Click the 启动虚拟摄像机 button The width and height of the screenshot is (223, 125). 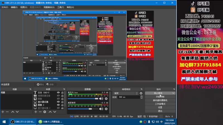point(160,100)
